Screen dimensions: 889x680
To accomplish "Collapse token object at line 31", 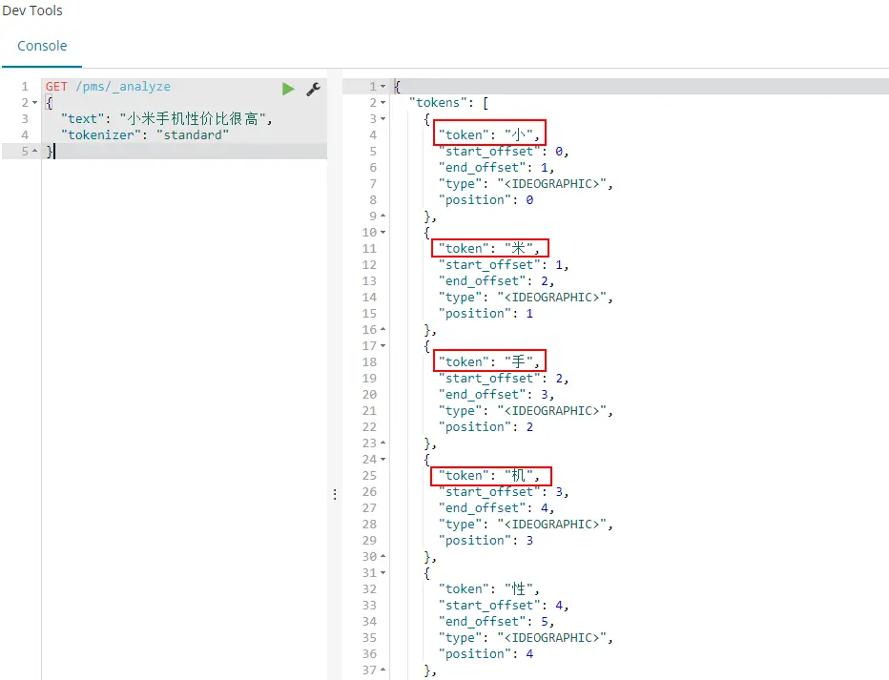I will coord(383,573).
